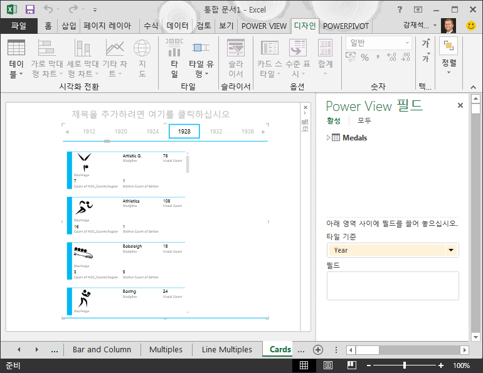The width and height of the screenshot is (483, 373).
Task: Click tile strip next arrow
Action: point(263,132)
